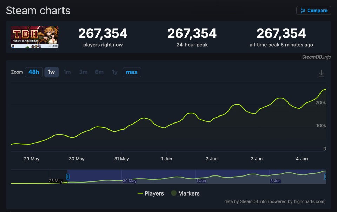Click the 200k y-axis label
337x212 pixels.
[x=321, y=103]
